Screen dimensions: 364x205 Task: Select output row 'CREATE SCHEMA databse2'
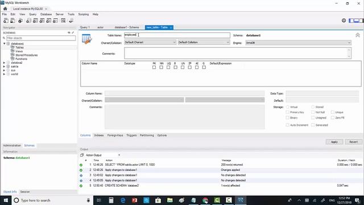221,186
